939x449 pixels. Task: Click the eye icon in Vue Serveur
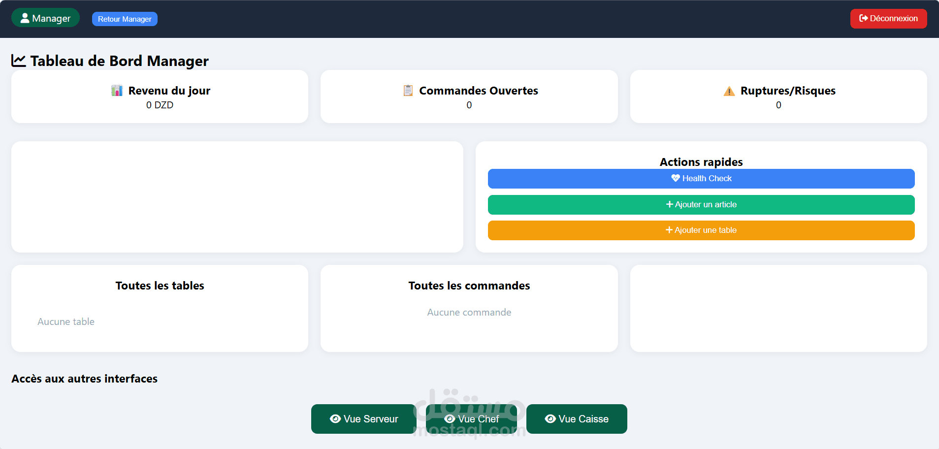[x=335, y=418]
